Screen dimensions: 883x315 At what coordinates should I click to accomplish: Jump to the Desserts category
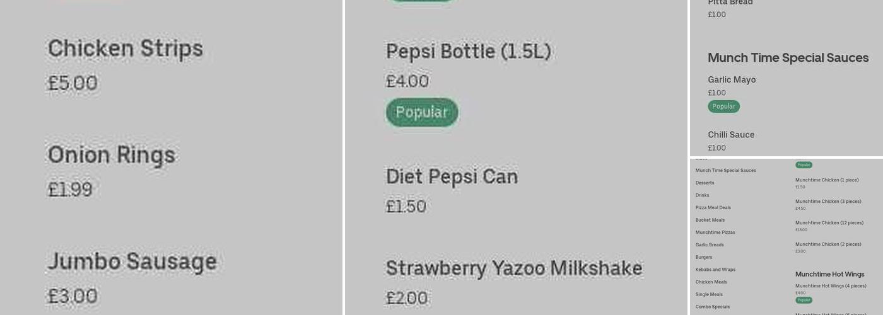[x=705, y=183]
